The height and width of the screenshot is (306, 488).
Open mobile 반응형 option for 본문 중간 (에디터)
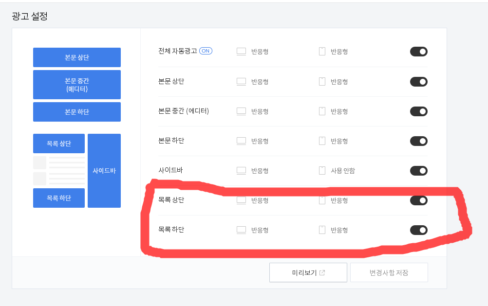339,111
